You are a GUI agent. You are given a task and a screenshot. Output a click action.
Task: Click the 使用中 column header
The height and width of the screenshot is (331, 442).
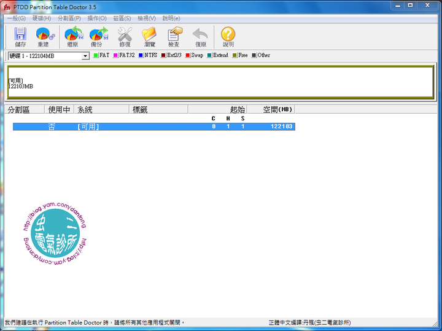click(59, 109)
